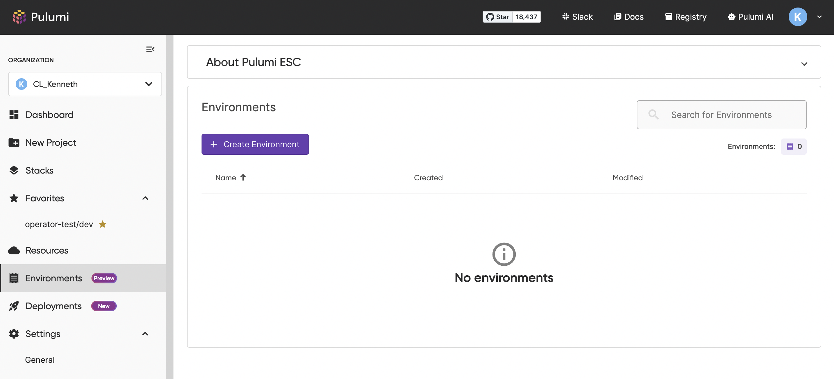Open General settings
Screen dimensions: 834x379
[40, 360]
